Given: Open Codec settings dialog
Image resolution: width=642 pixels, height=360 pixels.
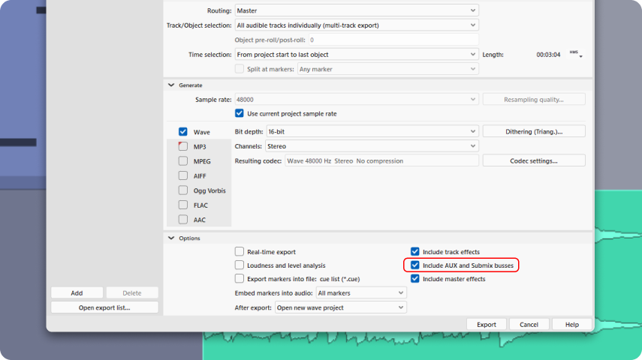Looking at the screenshot, I should [x=534, y=160].
